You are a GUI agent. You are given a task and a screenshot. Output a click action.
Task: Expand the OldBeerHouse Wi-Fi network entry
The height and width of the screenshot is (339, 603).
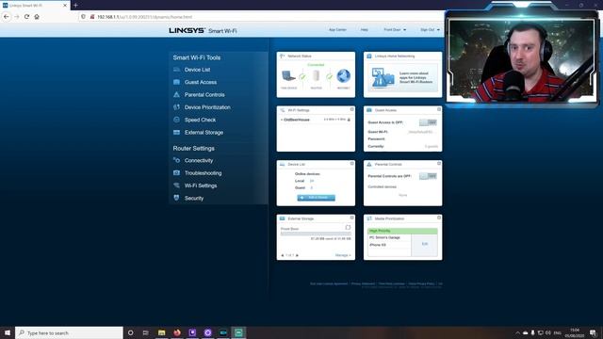click(x=295, y=120)
